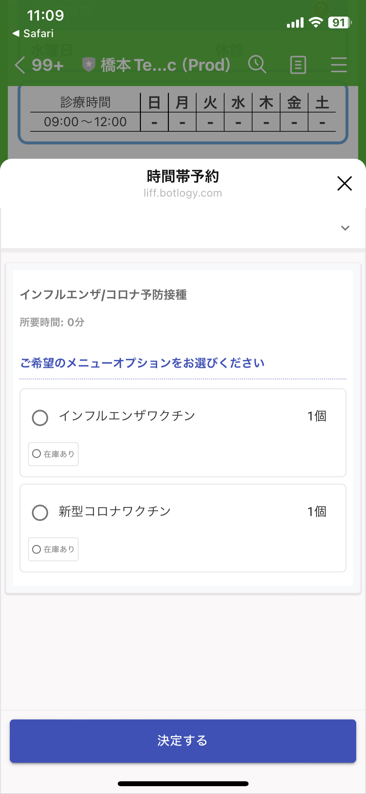Screen dimensions: 366x794
Task: Select 新型コロナワクチン radio button
Action: pyautogui.click(x=40, y=513)
